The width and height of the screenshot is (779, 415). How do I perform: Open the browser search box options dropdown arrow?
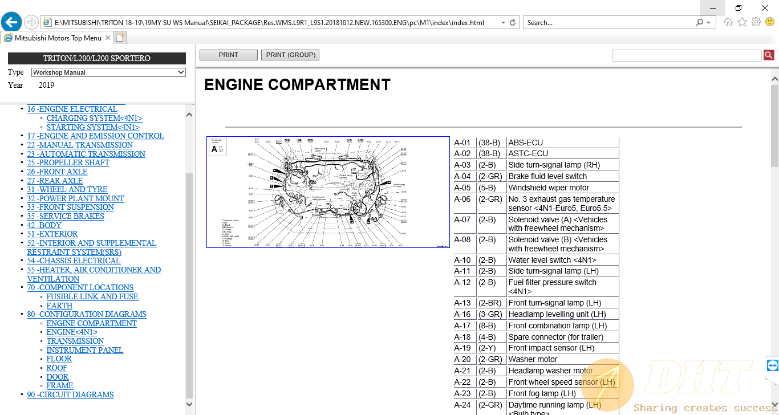pos(709,23)
